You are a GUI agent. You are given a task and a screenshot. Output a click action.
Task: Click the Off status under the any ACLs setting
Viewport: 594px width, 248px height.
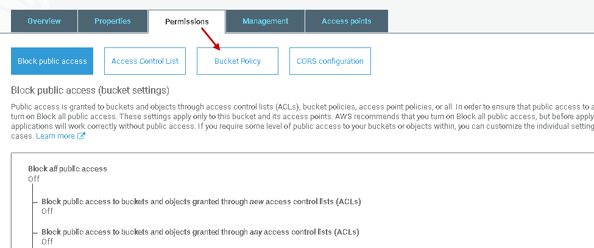pyautogui.click(x=47, y=241)
